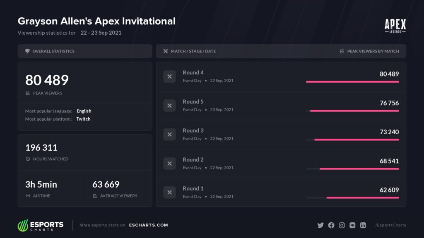The image size is (424, 238).
Task: Click the 80 489 peak viewers figure
Action: click(x=47, y=80)
